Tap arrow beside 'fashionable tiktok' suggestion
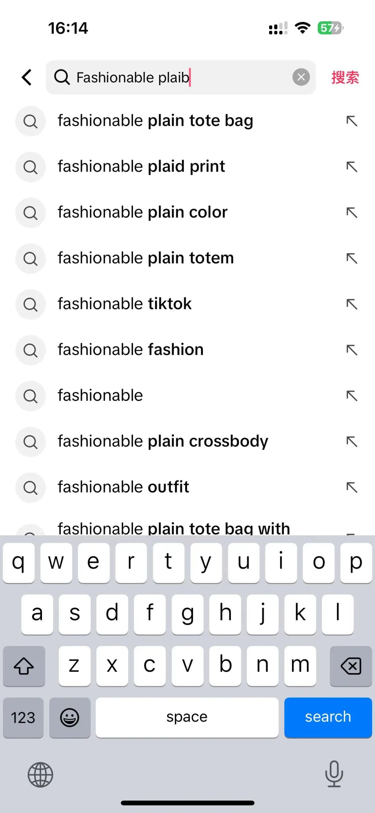 [352, 304]
